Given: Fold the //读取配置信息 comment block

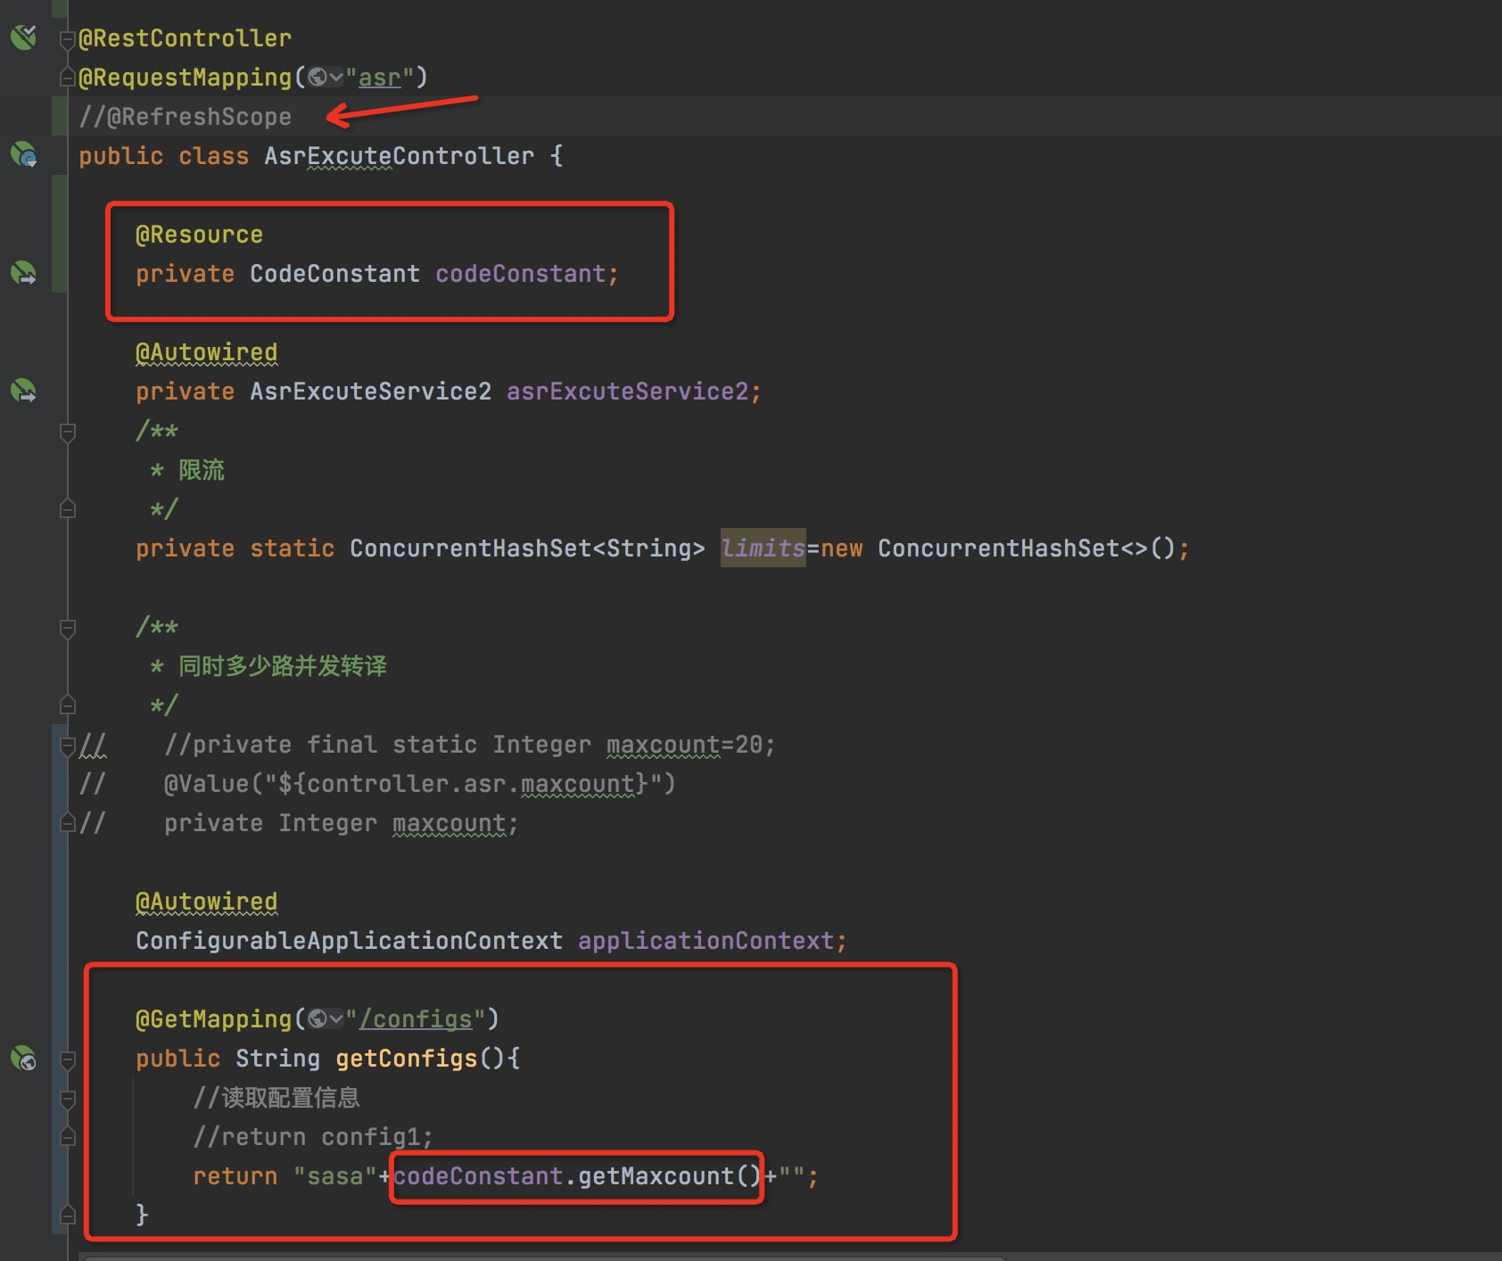Looking at the screenshot, I should click(x=67, y=1099).
